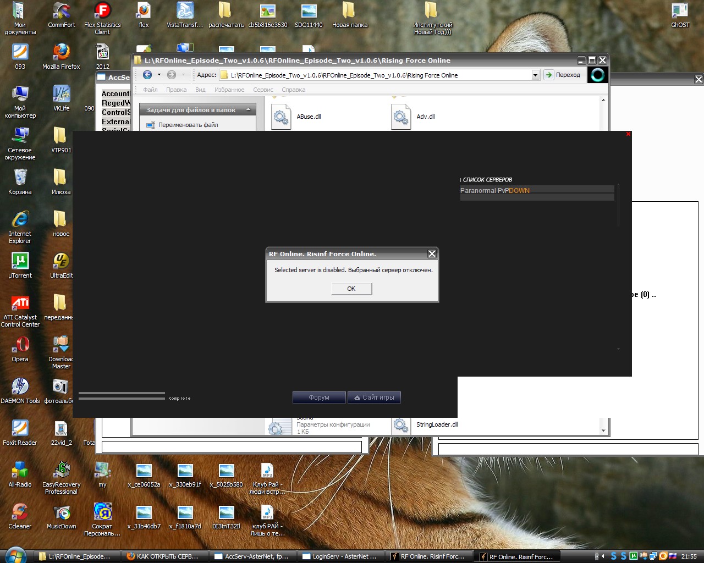Open Сайт игры link in launcher
704x563 pixels.
coord(374,398)
